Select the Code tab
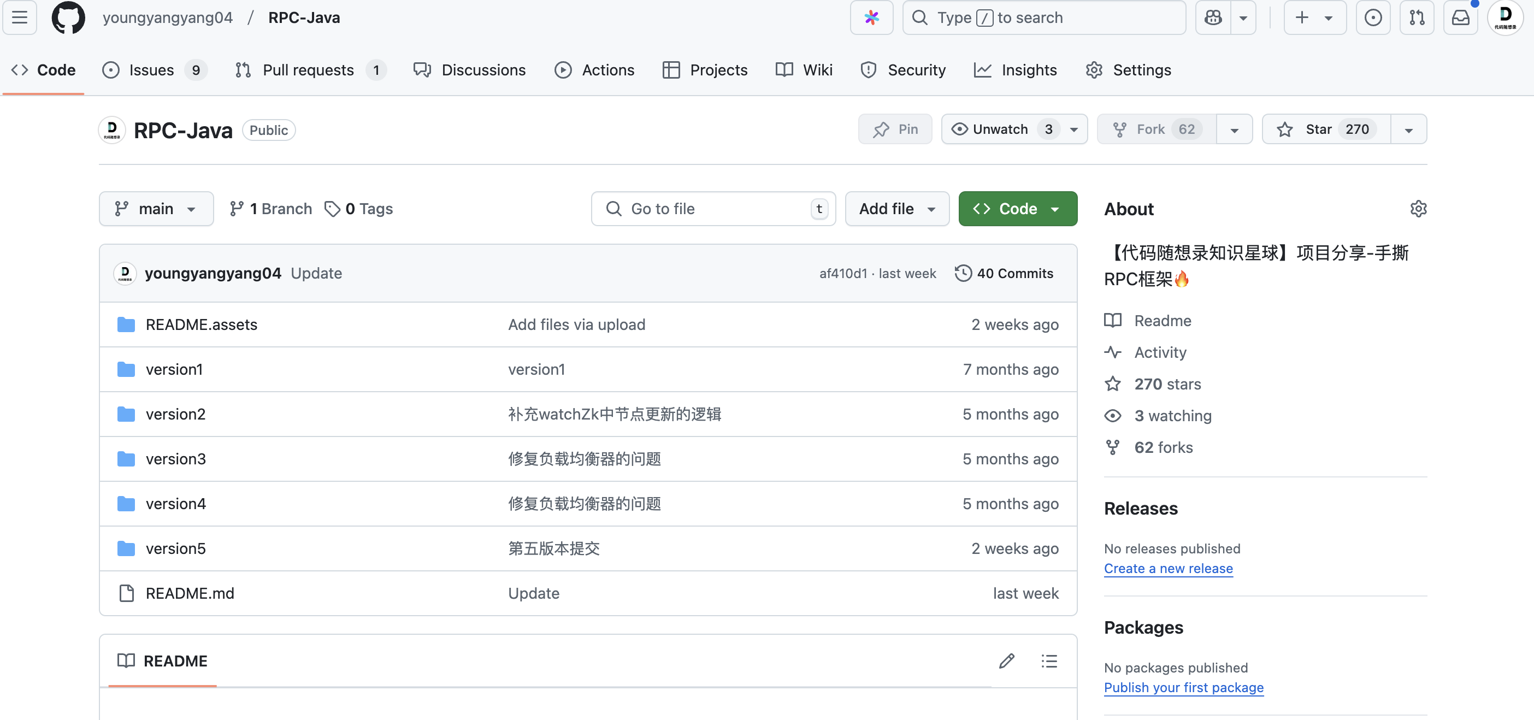1534x720 pixels. pyautogui.click(x=44, y=70)
